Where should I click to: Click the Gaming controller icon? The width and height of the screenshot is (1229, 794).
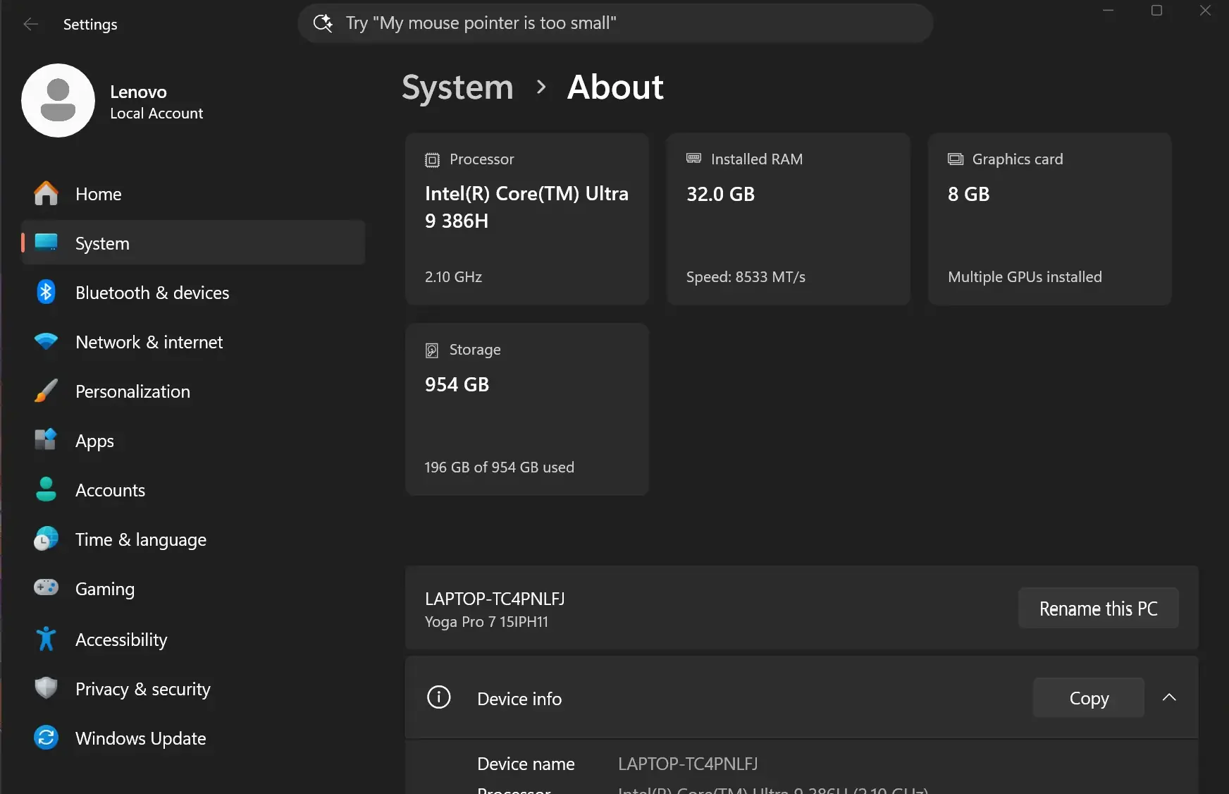pyautogui.click(x=47, y=588)
